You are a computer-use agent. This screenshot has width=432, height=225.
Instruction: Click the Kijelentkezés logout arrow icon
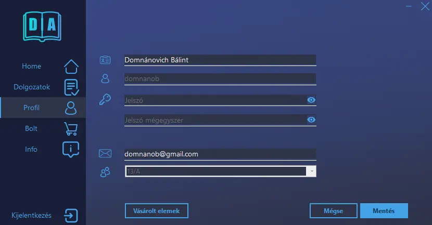coord(71,215)
